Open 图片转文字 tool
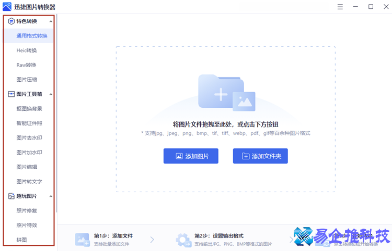 29,182
